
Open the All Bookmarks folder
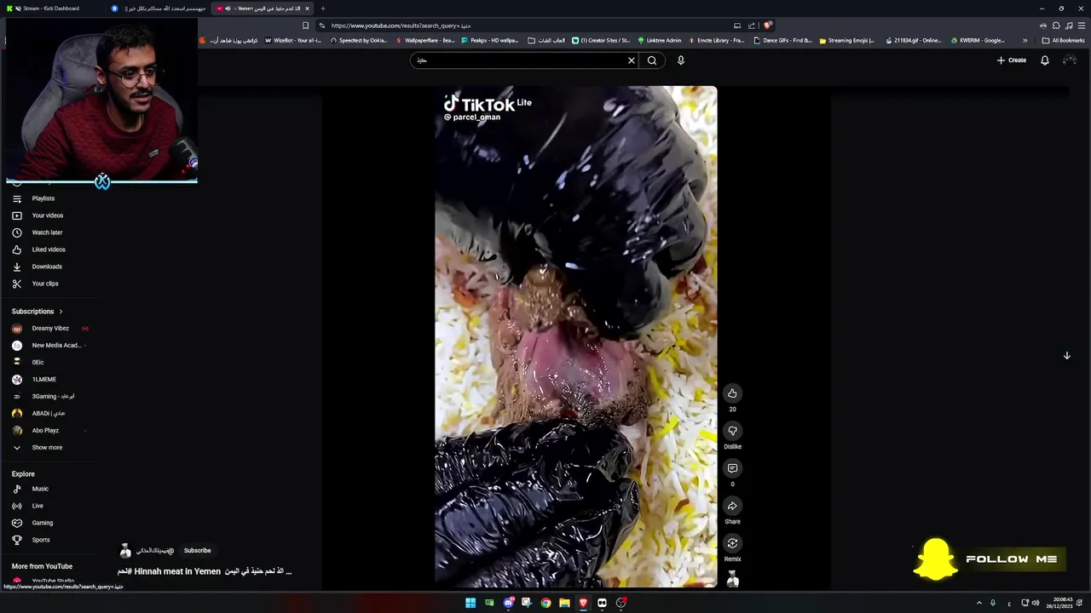(1063, 40)
